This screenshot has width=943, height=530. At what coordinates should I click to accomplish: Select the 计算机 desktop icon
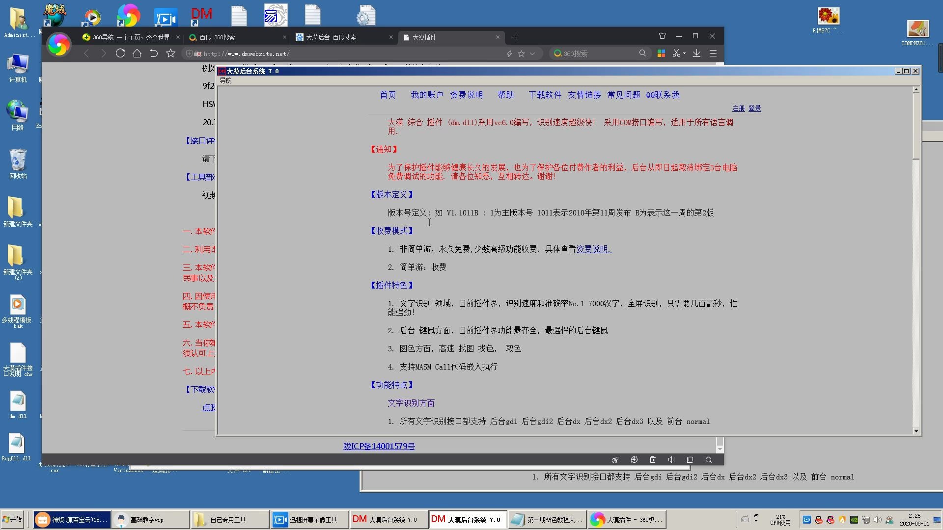(x=18, y=68)
